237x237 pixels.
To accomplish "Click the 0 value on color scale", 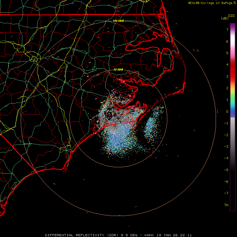I will pyautogui.click(x=227, y=112).
